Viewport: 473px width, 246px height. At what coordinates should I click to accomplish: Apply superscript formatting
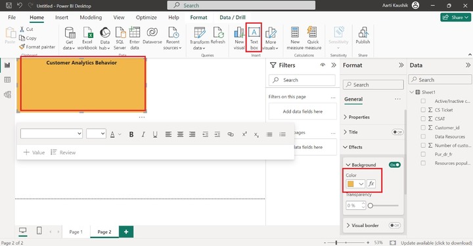click(x=244, y=134)
